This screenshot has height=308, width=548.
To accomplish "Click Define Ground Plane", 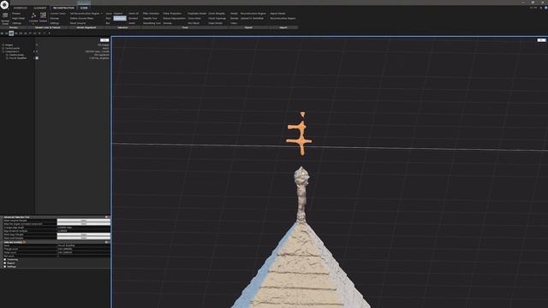I will coord(82,18).
